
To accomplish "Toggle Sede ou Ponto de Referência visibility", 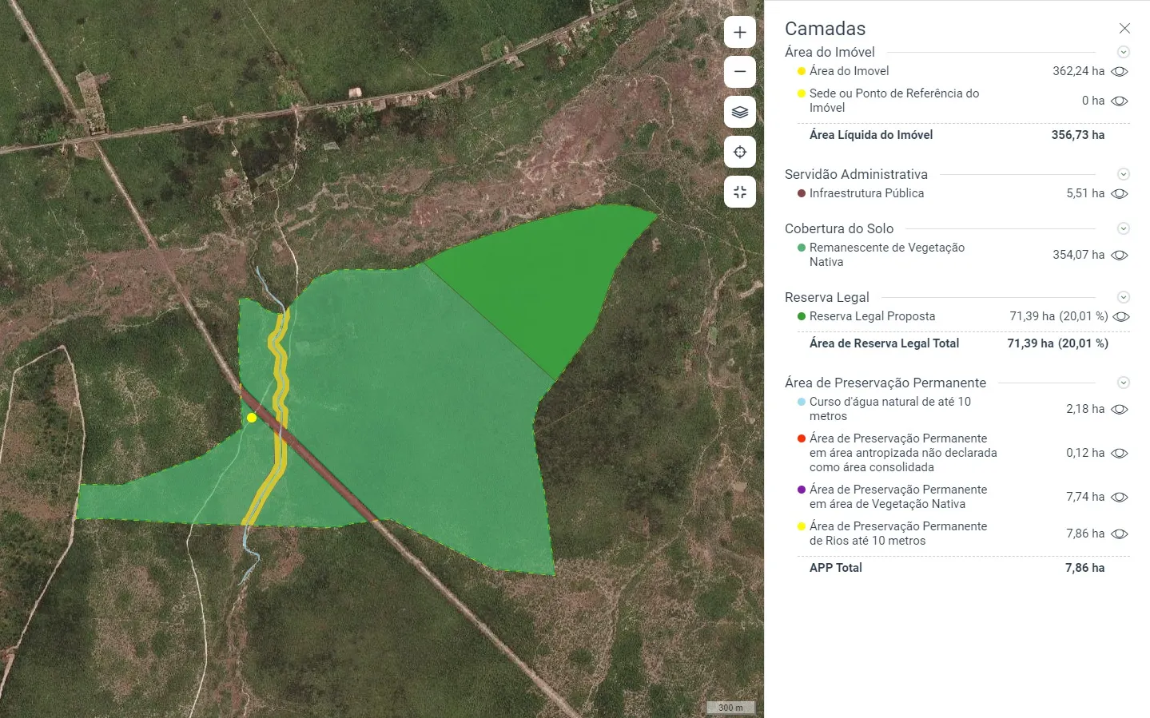I will point(1120,101).
